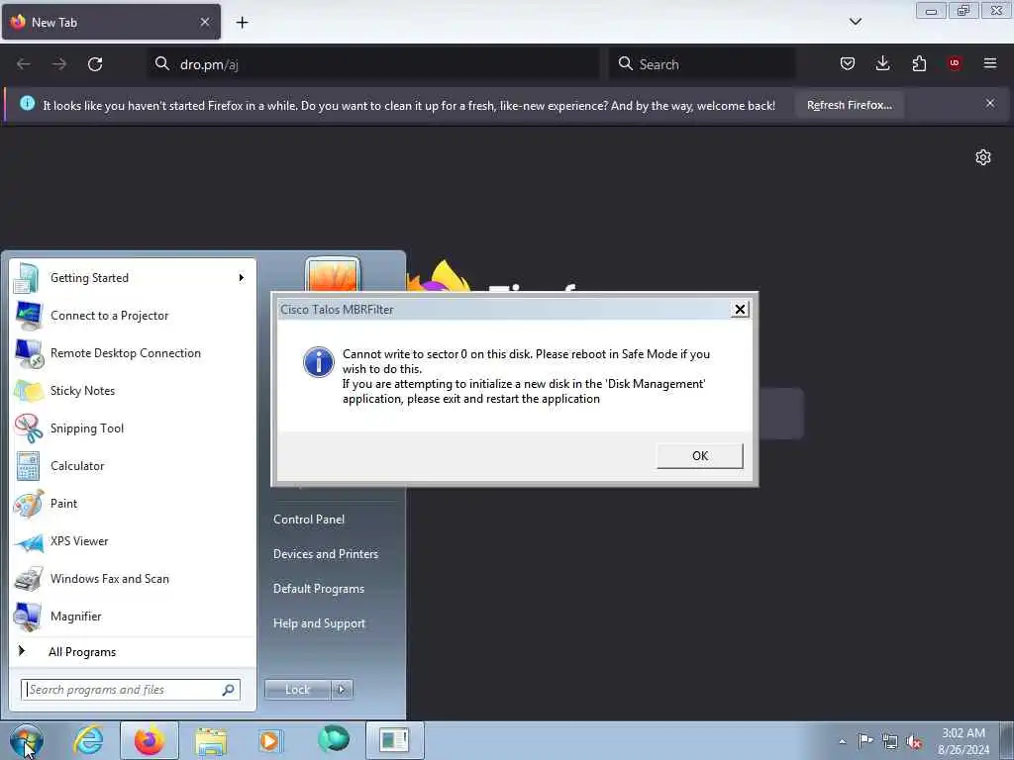Reload the page with Firefox refresh icon
This screenshot has height=760, width=1014.
[95, 64]
